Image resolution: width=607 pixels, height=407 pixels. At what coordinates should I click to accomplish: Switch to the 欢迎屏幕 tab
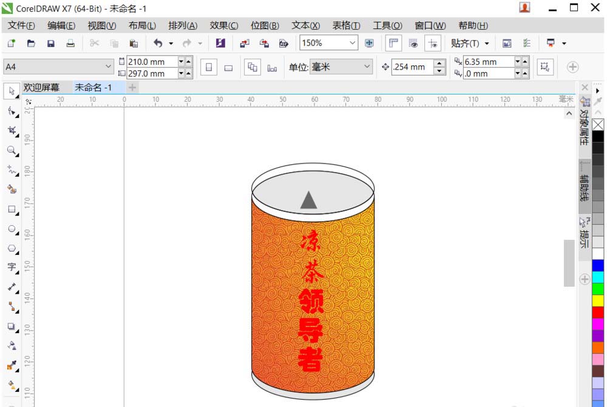tap(42, 87)
